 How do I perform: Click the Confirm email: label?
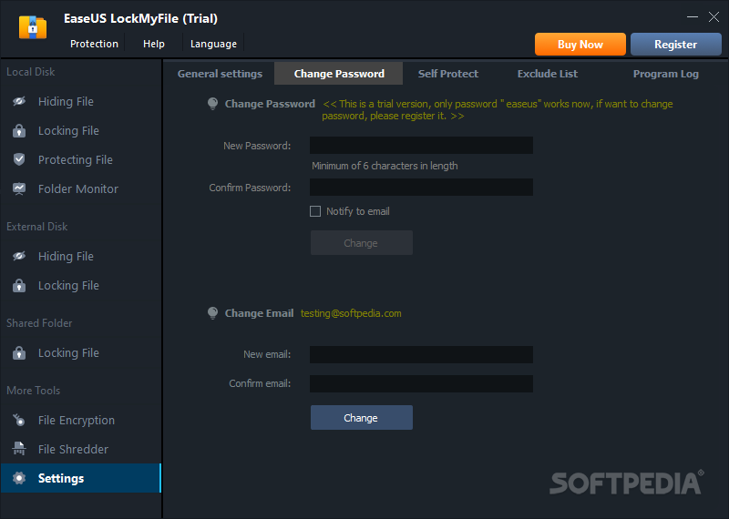click(260, 383)
